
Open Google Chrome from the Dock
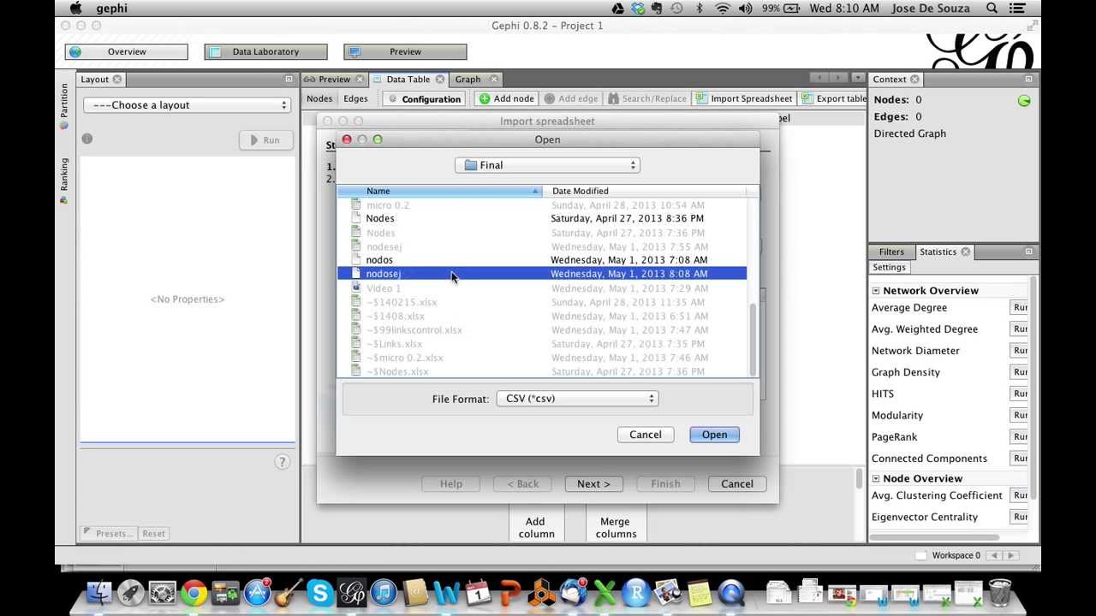click(194, 592)
